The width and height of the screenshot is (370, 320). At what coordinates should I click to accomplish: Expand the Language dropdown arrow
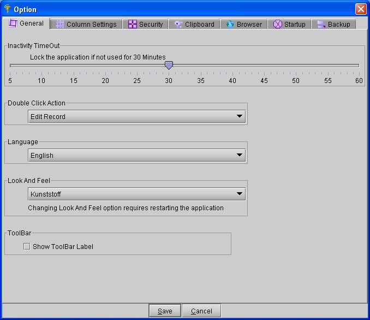[x=240, y=155]
